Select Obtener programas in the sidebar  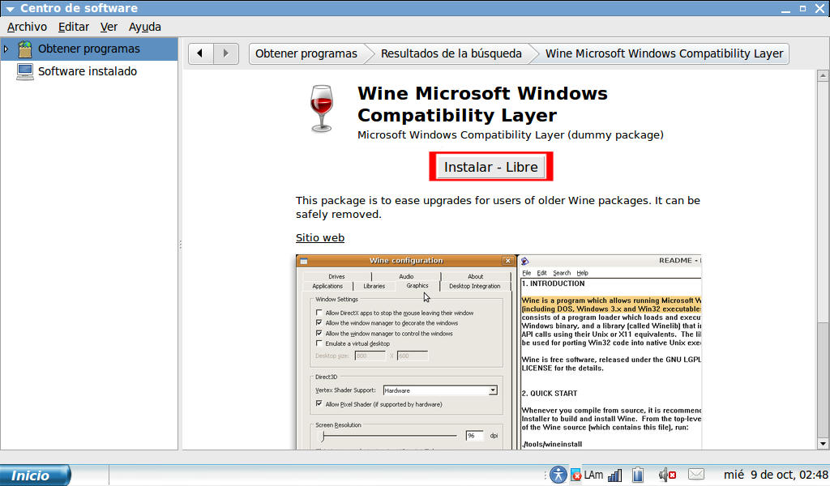[89, 49]
